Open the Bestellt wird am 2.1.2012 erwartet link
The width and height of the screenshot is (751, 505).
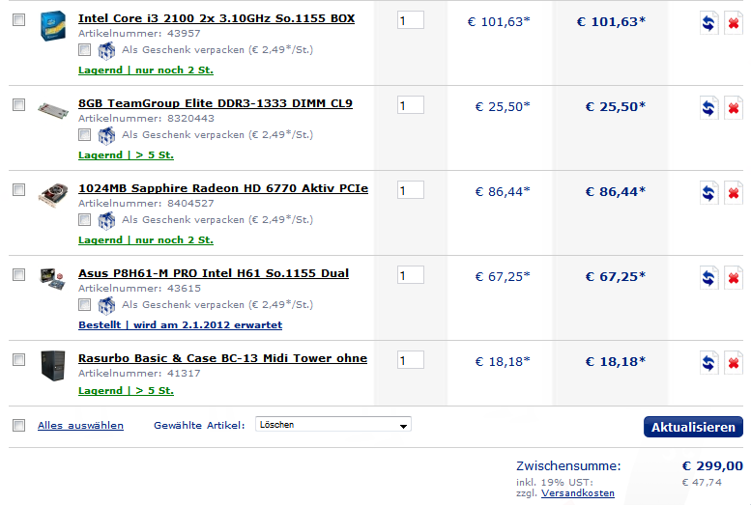pos(180,325)
